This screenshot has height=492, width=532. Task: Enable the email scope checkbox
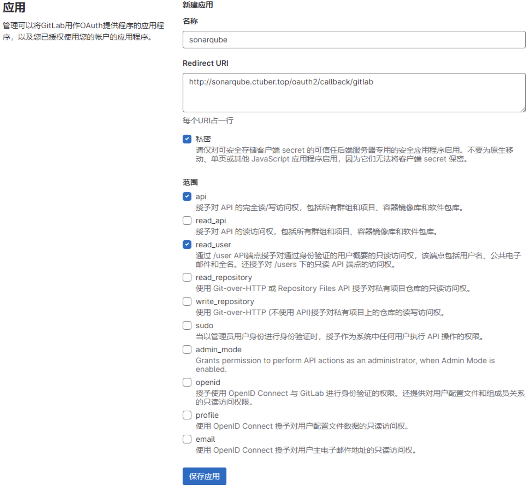click(x=187, y=439)
